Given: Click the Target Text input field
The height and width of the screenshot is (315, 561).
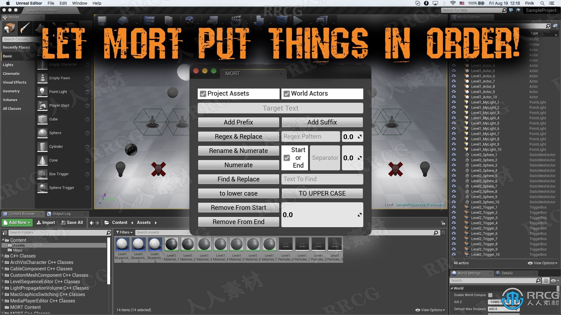Looking at the screenshot, I should pyautogui.click(x=280, y=108).
